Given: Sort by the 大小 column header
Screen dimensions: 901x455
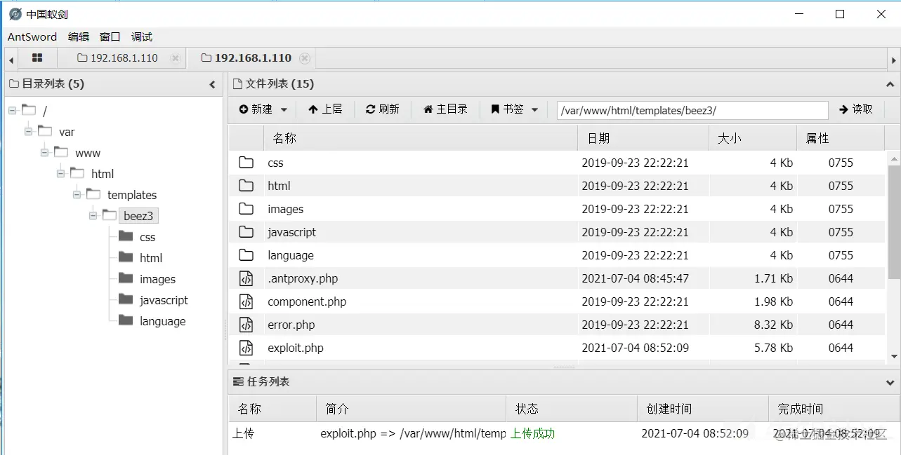Looking at the screenshot, I should (x=753, y=139).
